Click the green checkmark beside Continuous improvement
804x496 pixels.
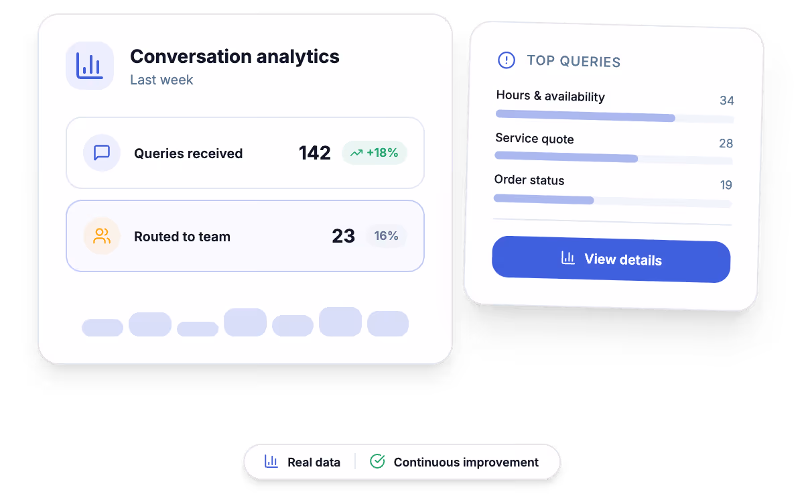pyautogui.click(x=377, y=461)
